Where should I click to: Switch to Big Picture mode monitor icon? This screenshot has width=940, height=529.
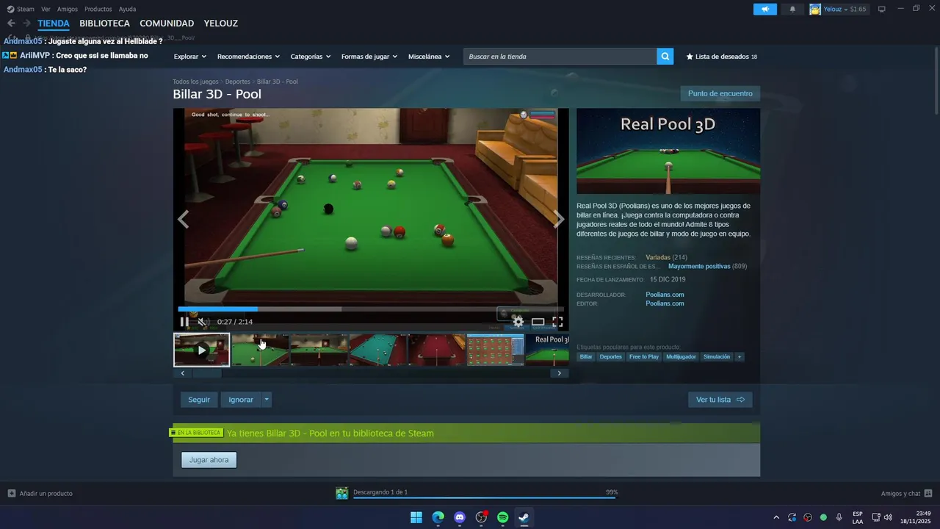click(881, 9)
